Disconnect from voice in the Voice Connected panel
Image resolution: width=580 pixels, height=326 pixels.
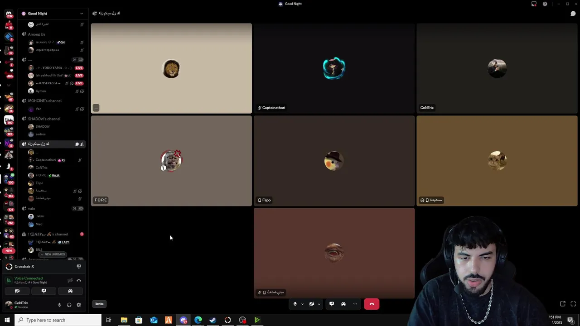(79, 280)
